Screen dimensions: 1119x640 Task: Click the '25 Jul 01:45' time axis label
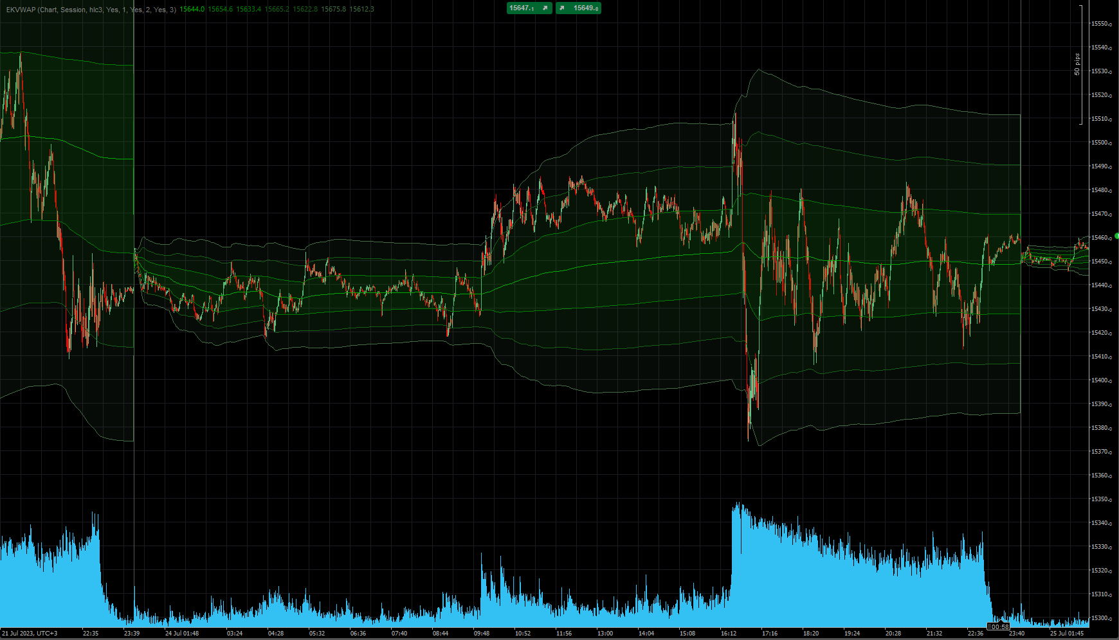[x=1067, y=634]
